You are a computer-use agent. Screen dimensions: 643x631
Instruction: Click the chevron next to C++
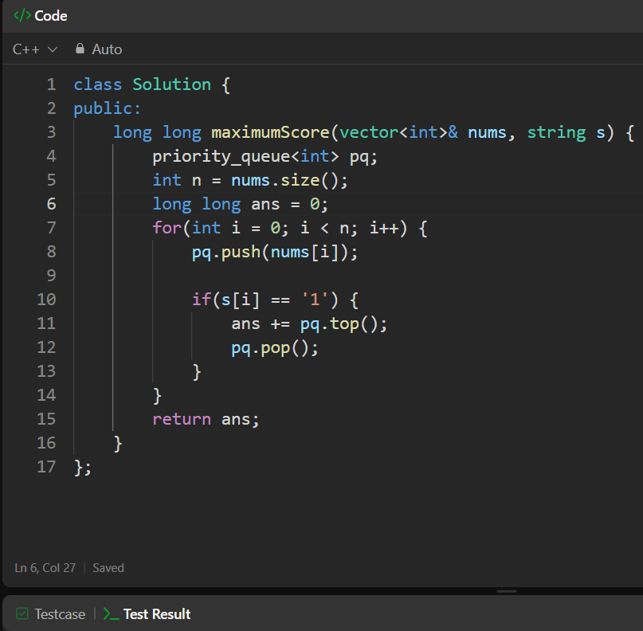tap(53, 49)
